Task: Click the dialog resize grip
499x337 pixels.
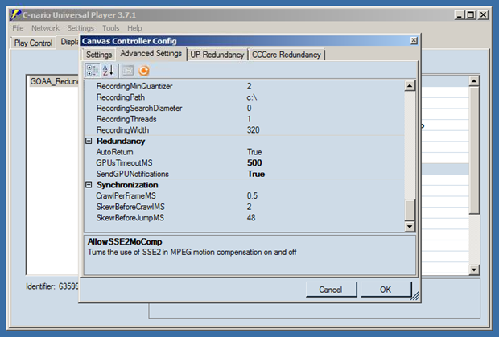Action: click(x=415, y=296)
